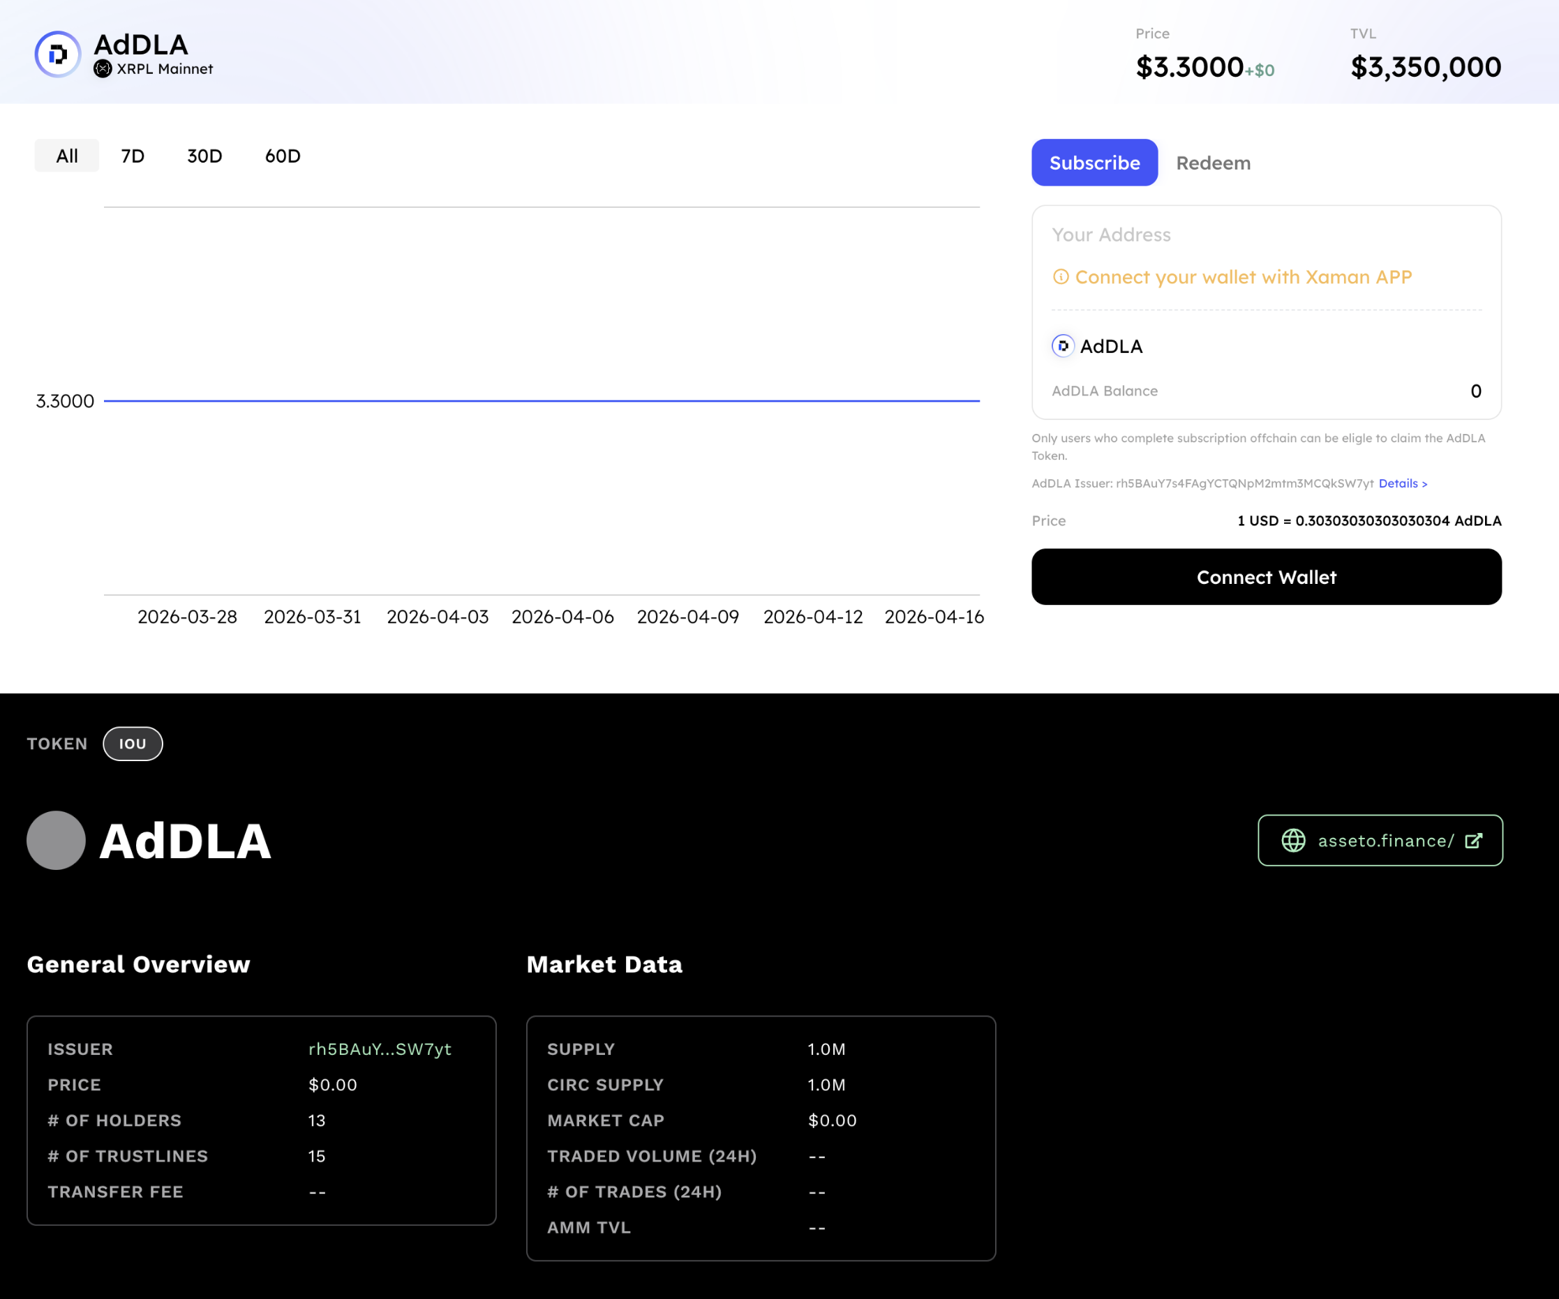Open the issuer Details link
The width and height of the screenshot is (1559, 1299).
1403,483
